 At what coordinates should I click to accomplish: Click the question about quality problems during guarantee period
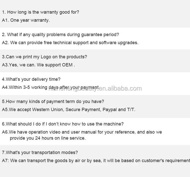pyautogui.click(x=61, y=35)
